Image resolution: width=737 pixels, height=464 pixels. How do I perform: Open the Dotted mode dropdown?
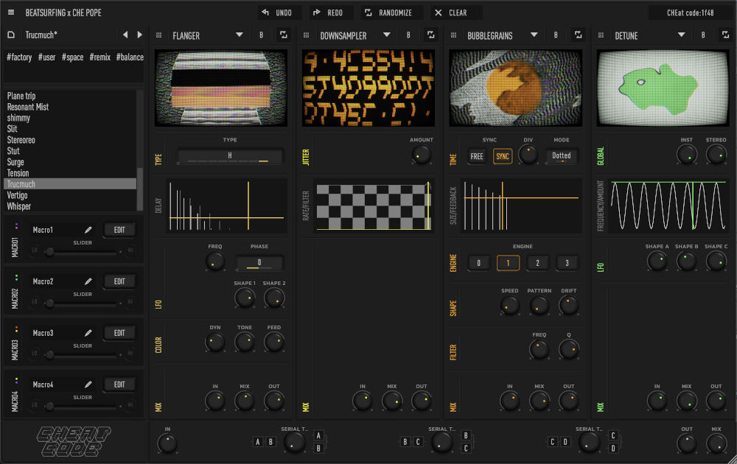[562, 156]
